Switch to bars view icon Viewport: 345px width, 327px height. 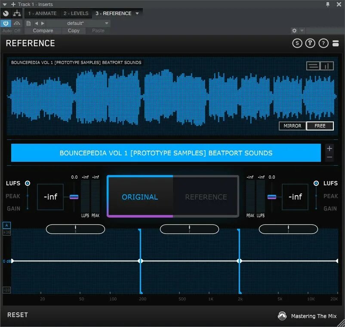pyautogui.click(x=327, y=66)
